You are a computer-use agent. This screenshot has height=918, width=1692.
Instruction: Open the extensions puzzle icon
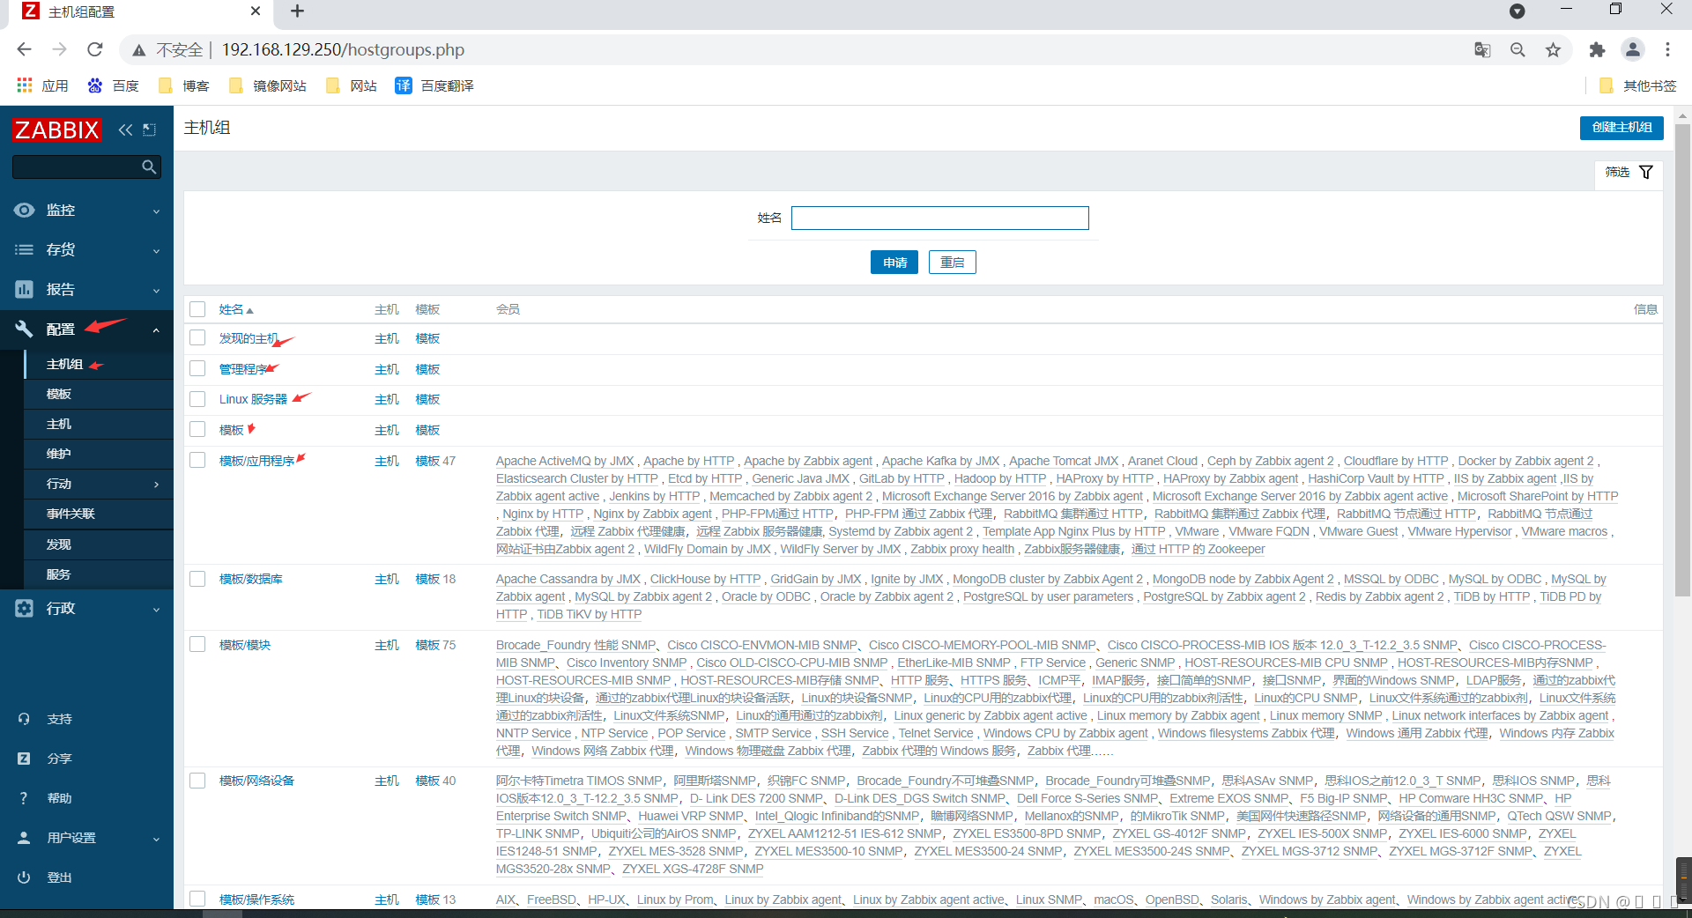tap(1597, 50)
